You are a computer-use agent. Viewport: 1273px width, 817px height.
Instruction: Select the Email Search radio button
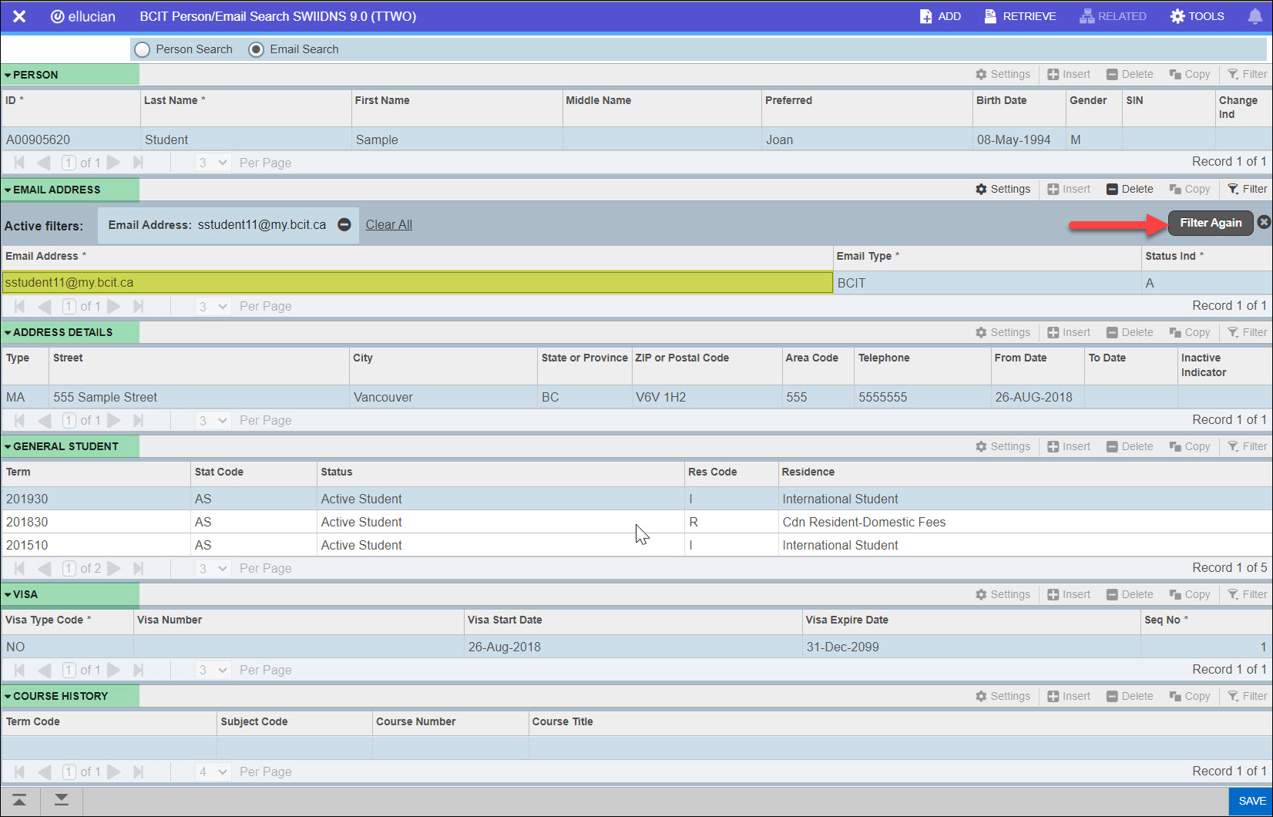[256, 49]
